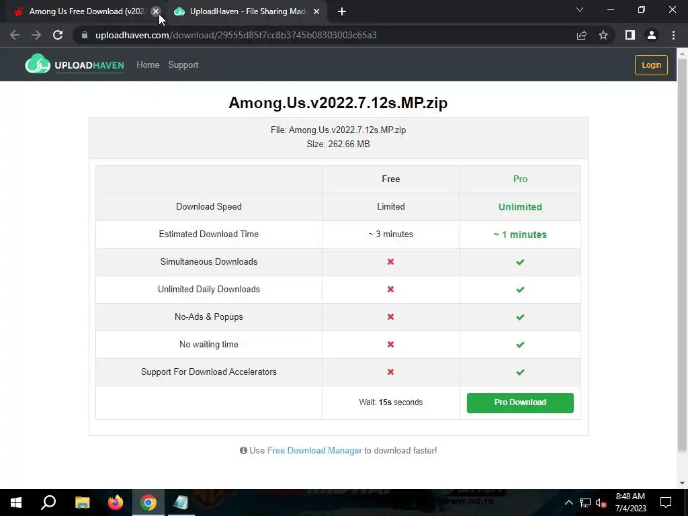688x516 pixels.
Task: Click the address bar URL field
Action: 325,35
